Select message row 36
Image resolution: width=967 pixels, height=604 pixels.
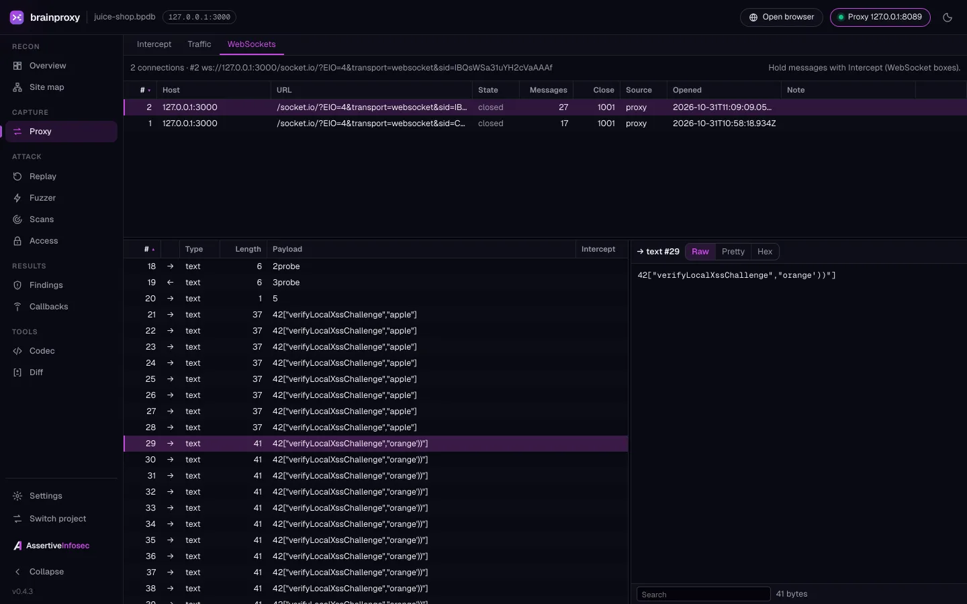[375, 556]
